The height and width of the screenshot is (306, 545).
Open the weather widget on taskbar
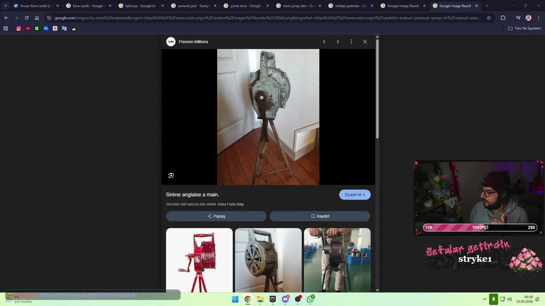(19, 299)
